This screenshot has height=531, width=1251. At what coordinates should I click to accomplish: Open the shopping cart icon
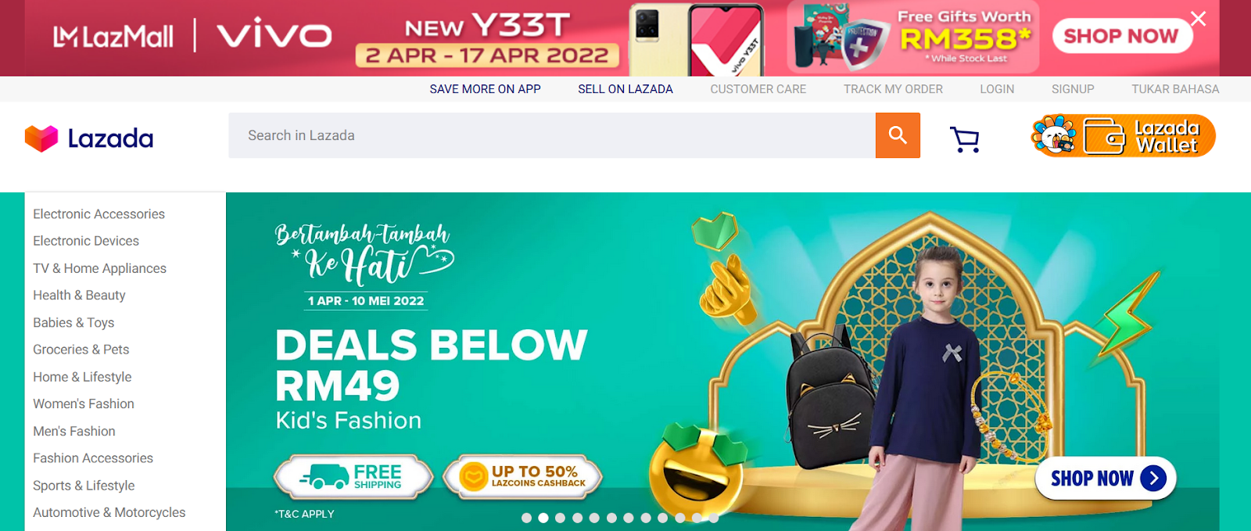[x=965, y=139]
